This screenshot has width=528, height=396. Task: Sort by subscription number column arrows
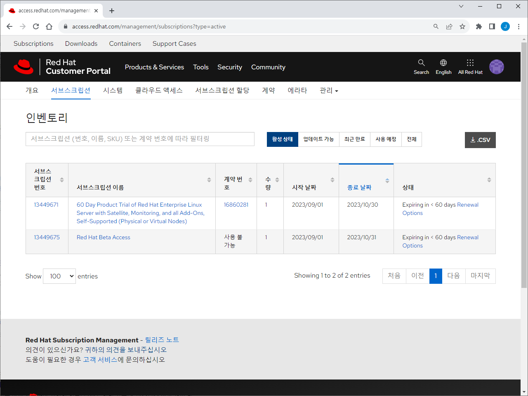62,179
